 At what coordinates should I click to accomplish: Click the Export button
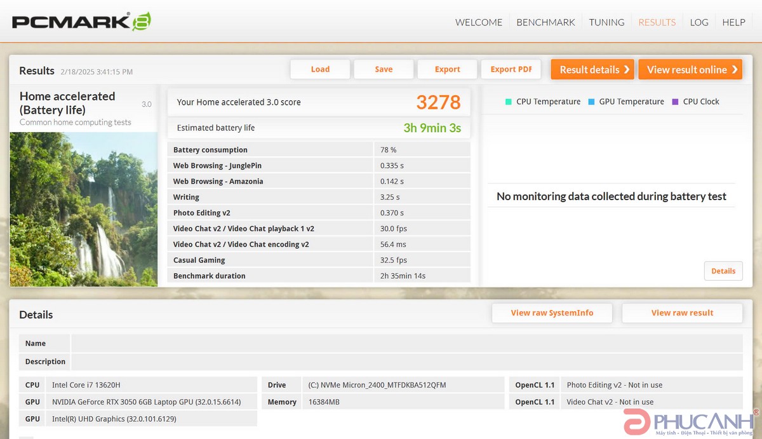tap(448, 69)
